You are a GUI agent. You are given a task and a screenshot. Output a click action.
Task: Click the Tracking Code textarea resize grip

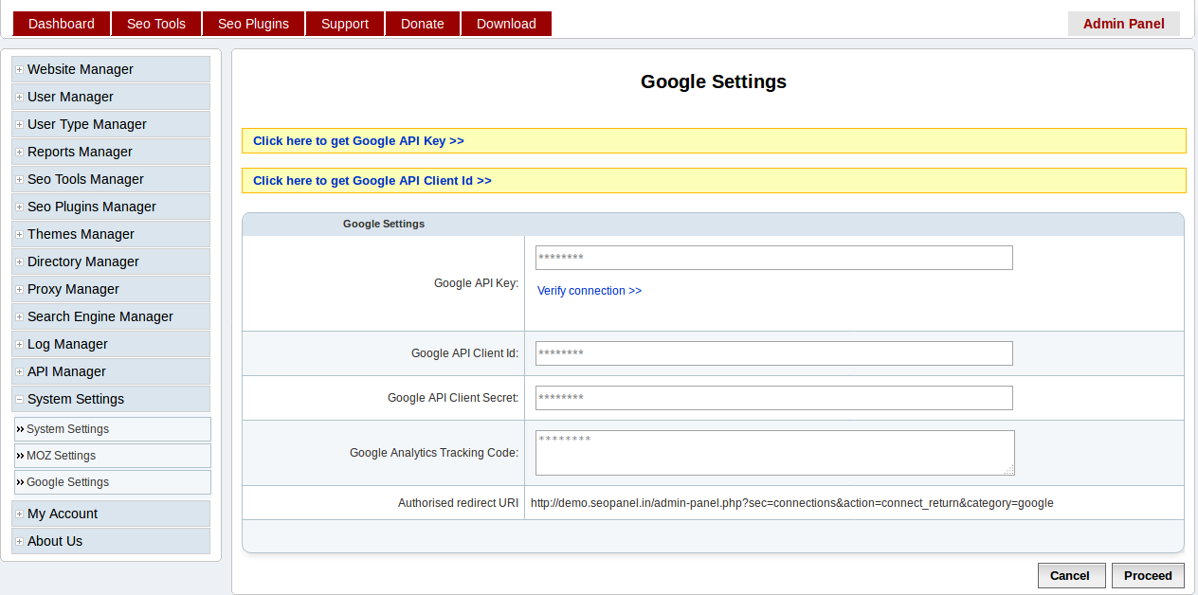(x=1008, y=469)
